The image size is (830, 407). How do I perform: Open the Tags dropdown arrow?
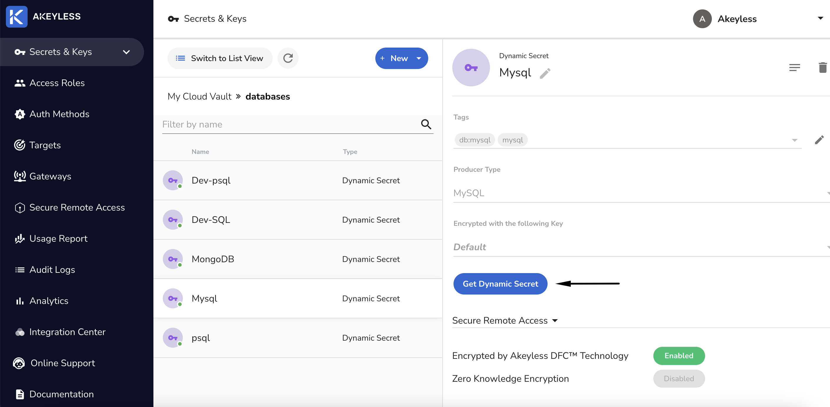pyautogui.click(x=794, y=140)
